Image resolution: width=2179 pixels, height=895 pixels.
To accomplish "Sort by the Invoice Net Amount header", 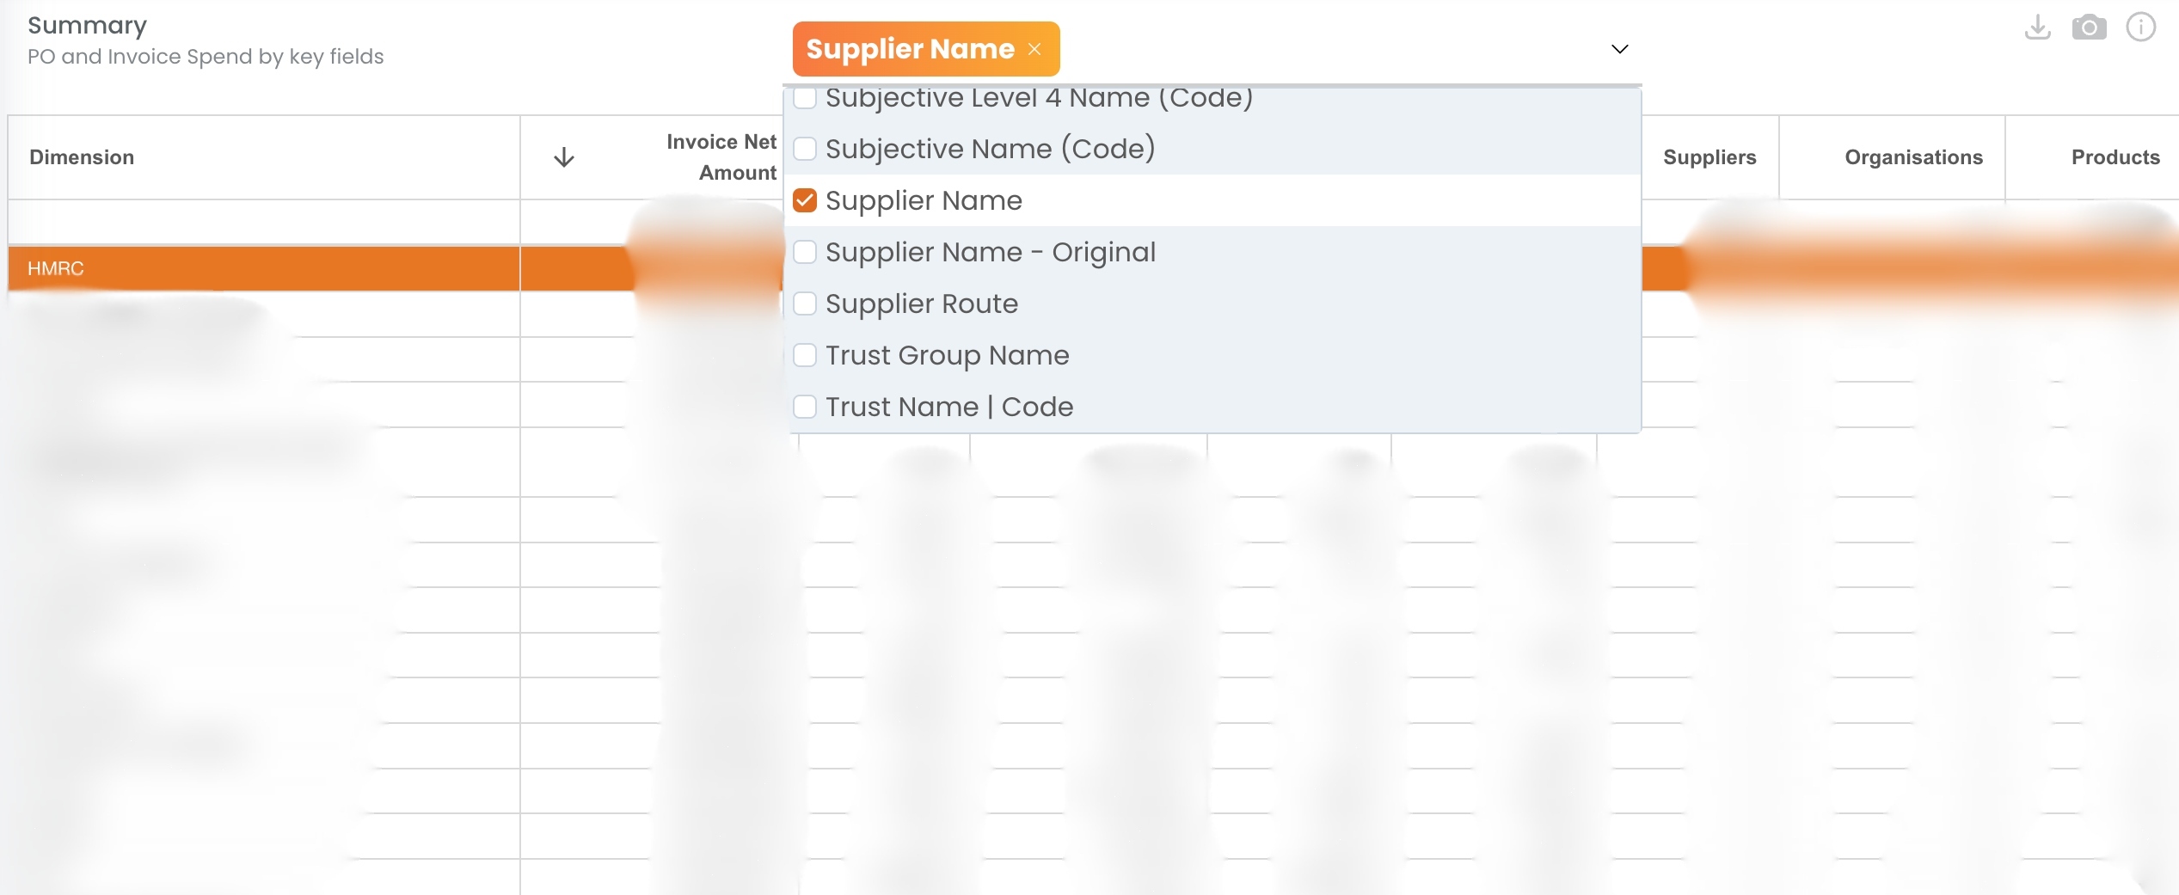I will point(721,157).
